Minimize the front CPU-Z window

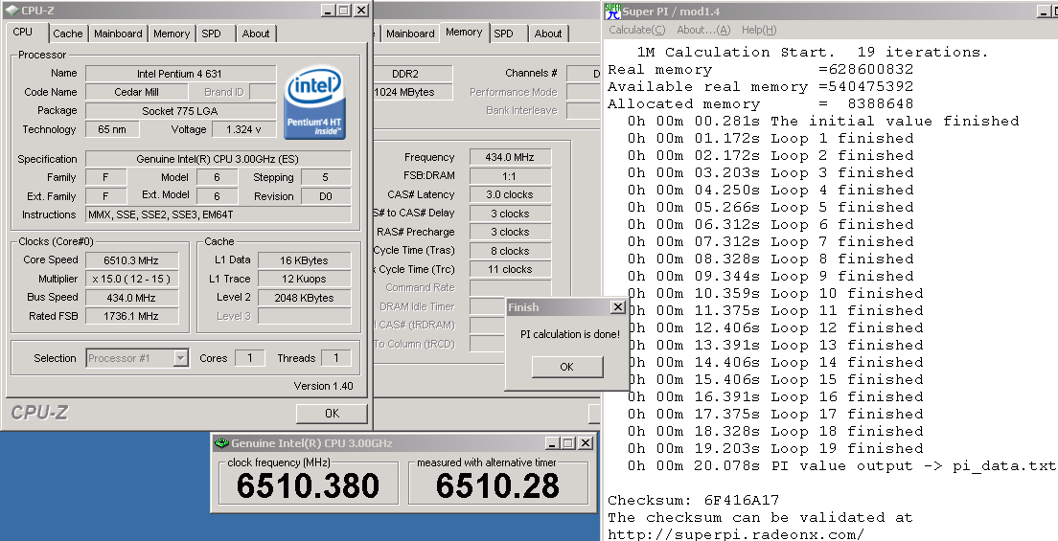coord(327,11)
